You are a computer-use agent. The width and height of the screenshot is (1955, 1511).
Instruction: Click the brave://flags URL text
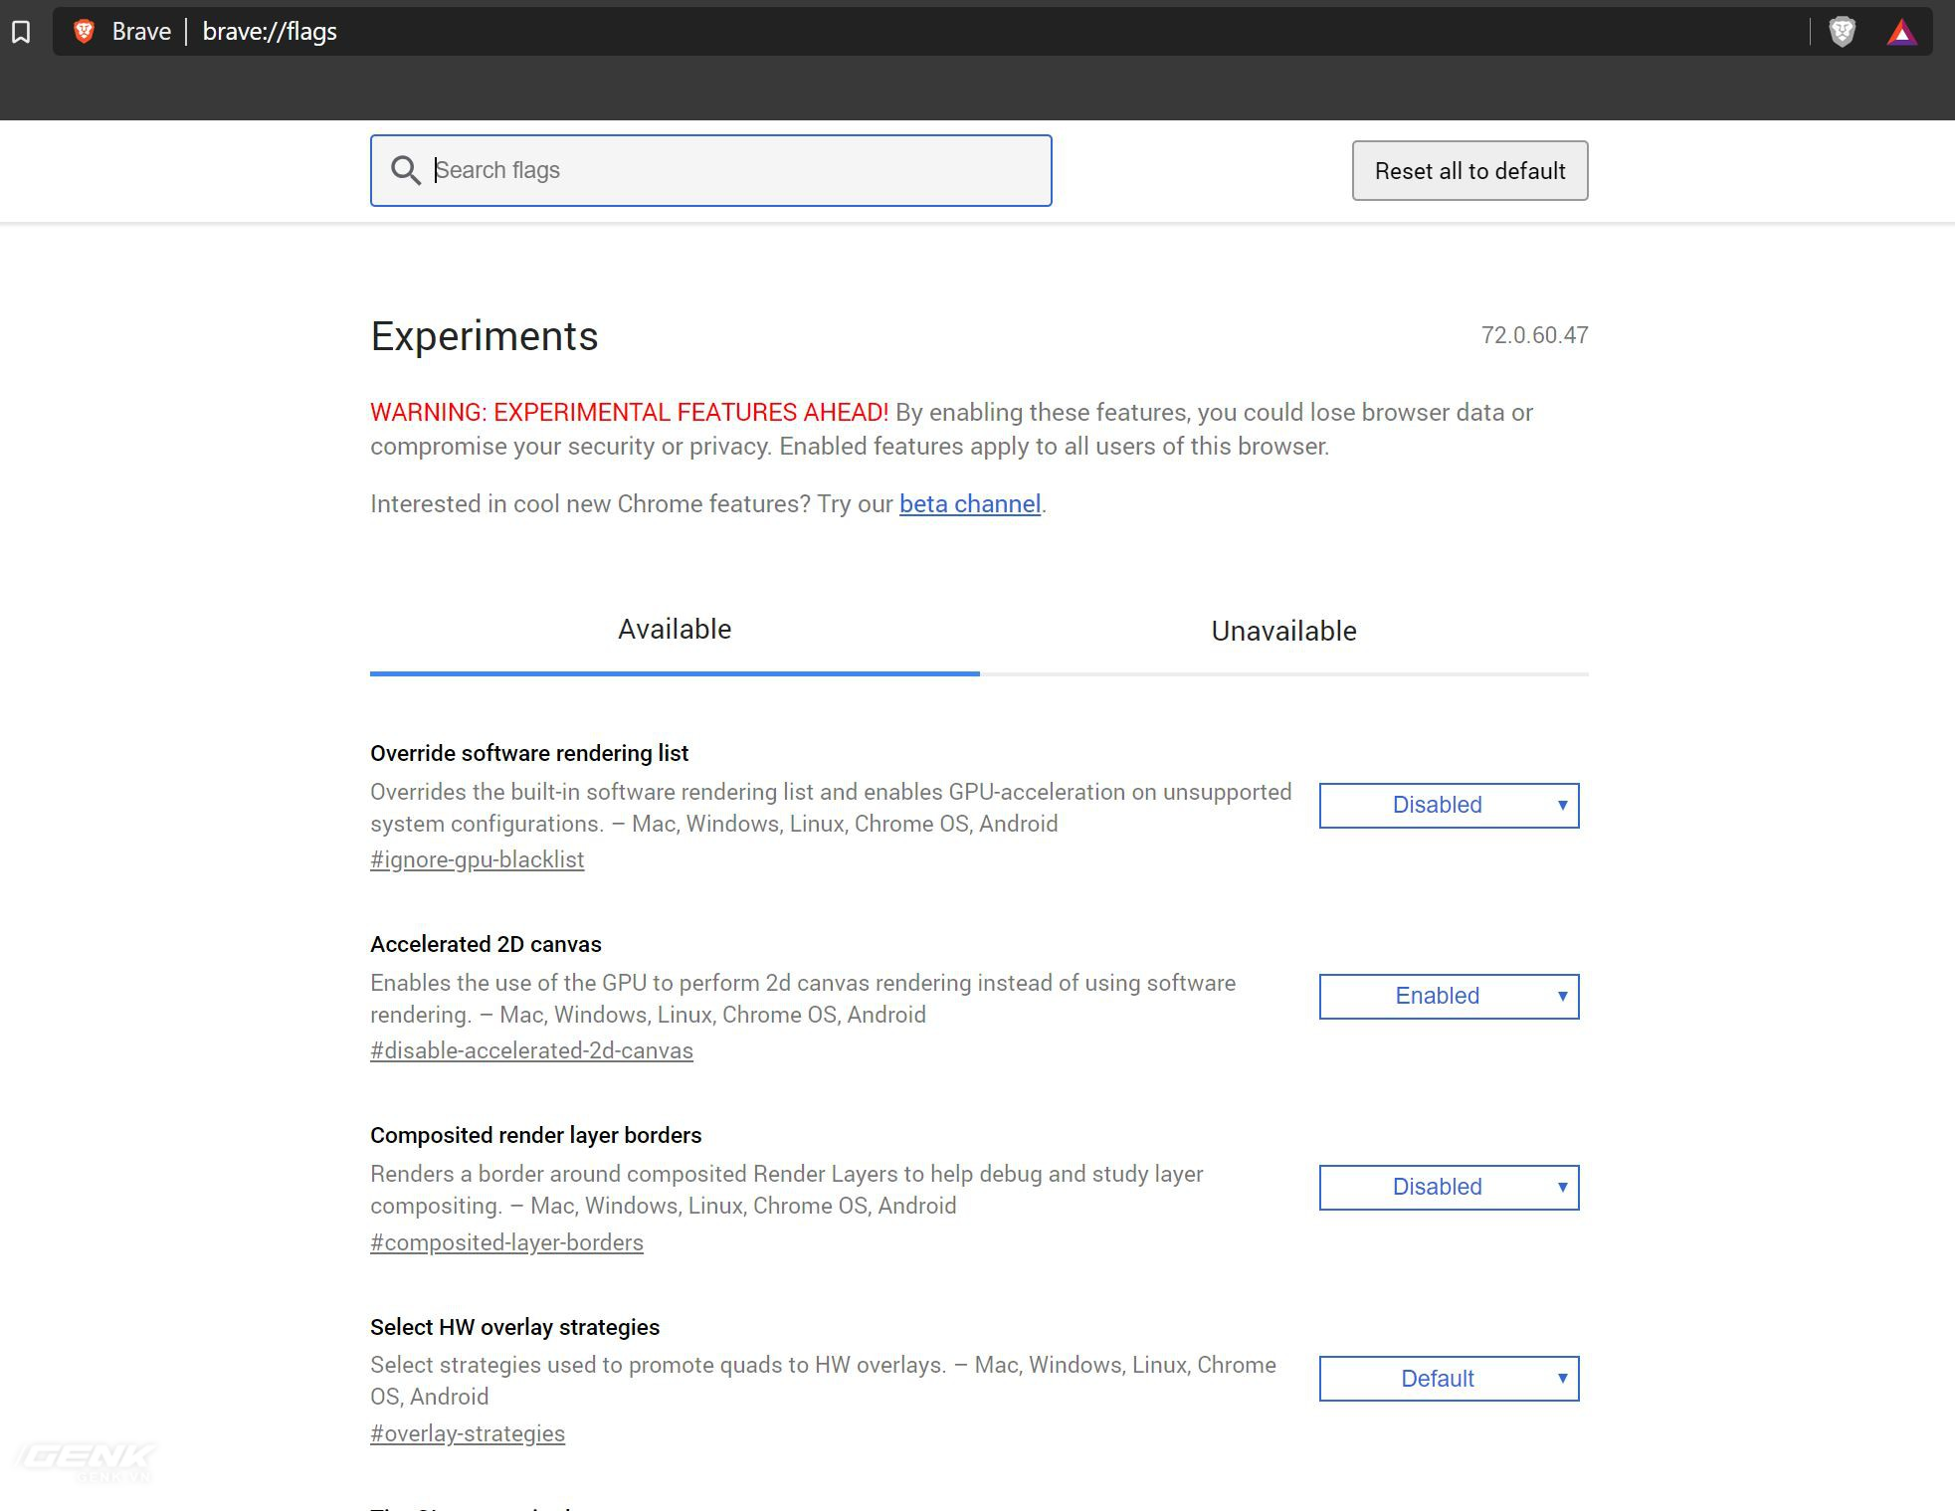pos(270,32)
